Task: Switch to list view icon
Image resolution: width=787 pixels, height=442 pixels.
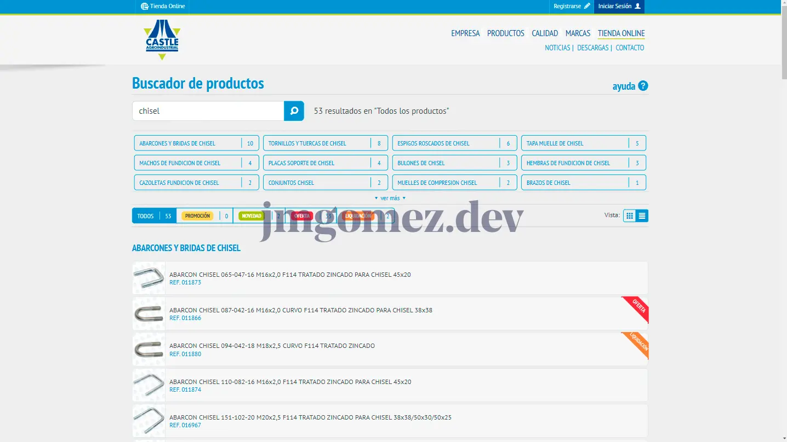Action: click(642, 216)
